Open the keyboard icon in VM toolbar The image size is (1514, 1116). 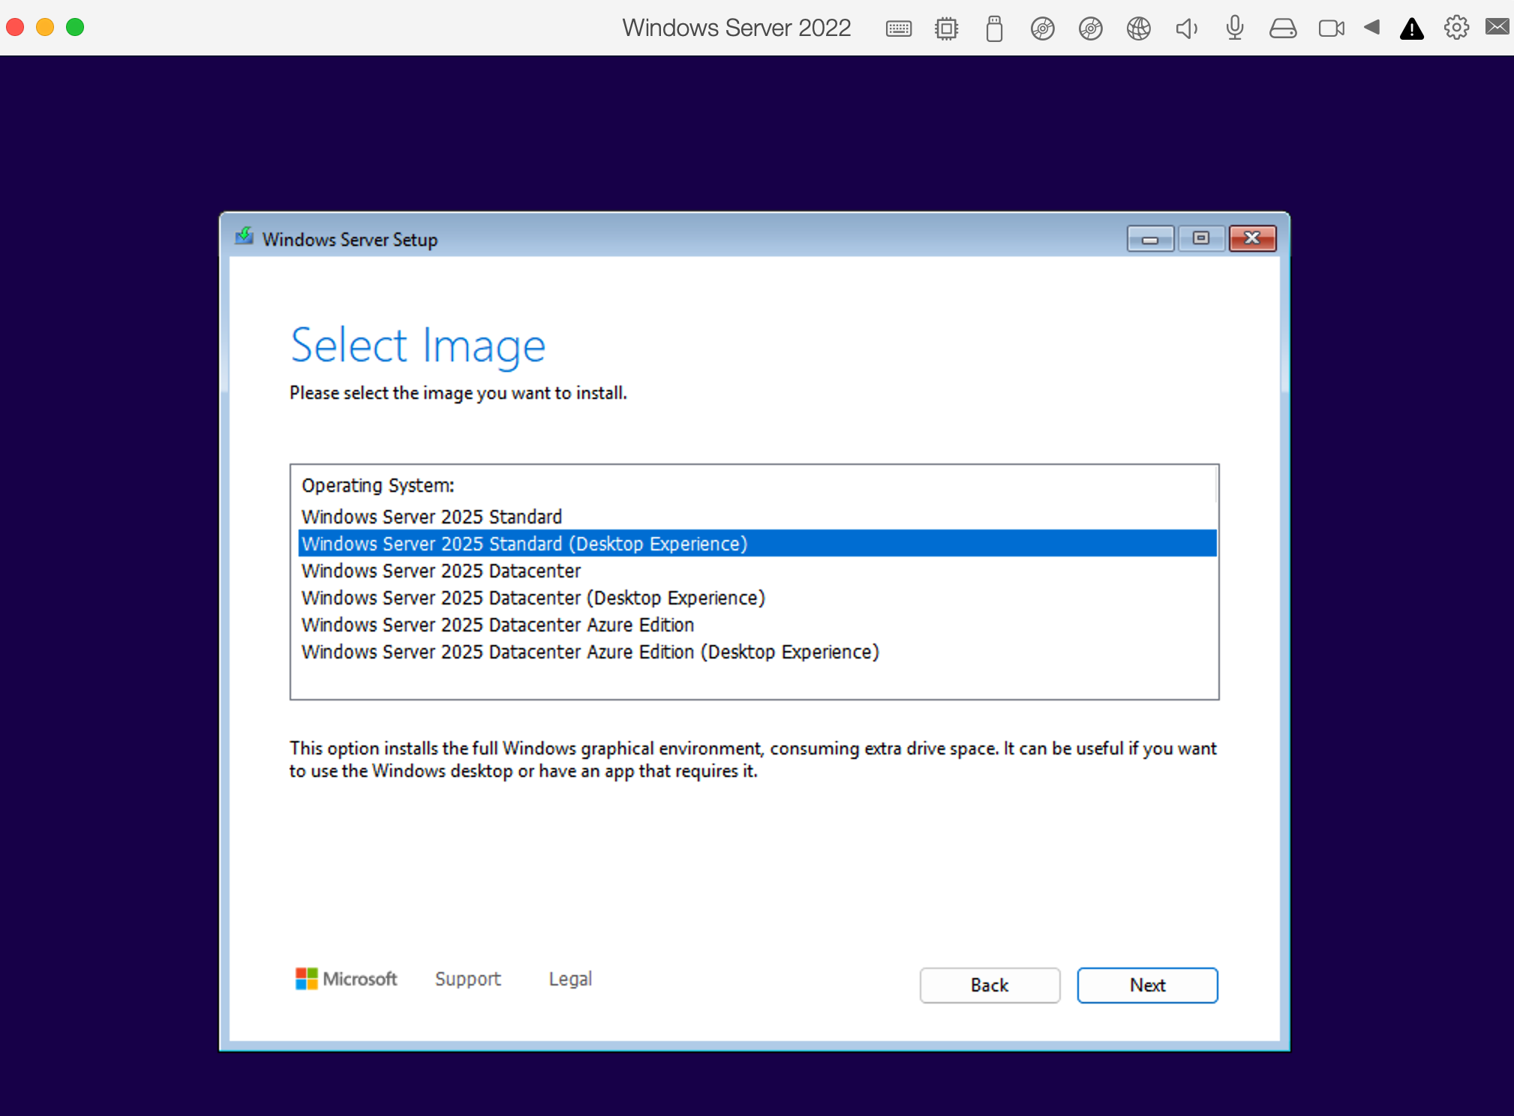pyautogui.click(x=898, y=28)
